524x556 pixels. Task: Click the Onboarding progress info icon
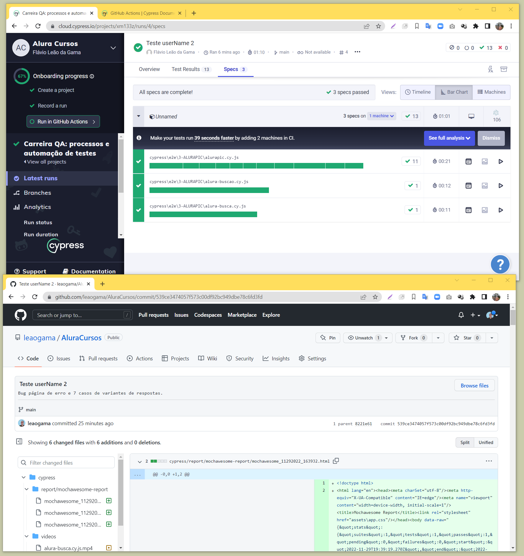coord(92,76)
